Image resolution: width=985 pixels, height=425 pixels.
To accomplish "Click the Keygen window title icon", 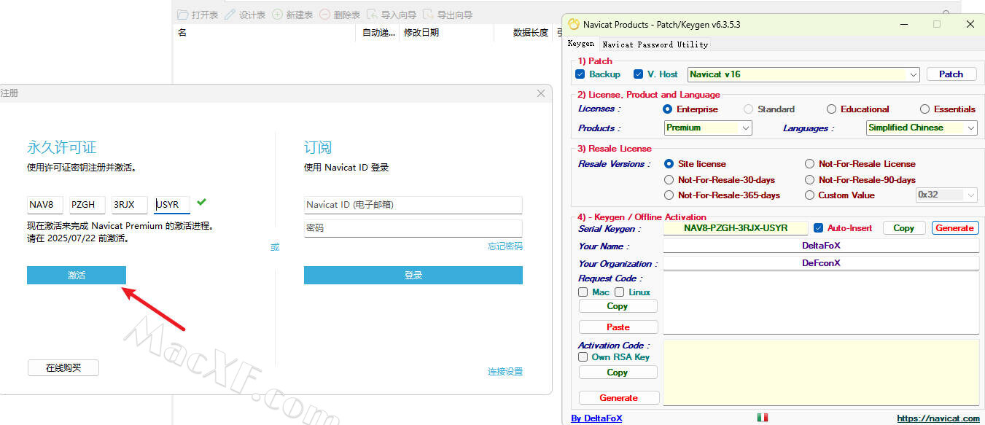I will (x=574, y=24).
